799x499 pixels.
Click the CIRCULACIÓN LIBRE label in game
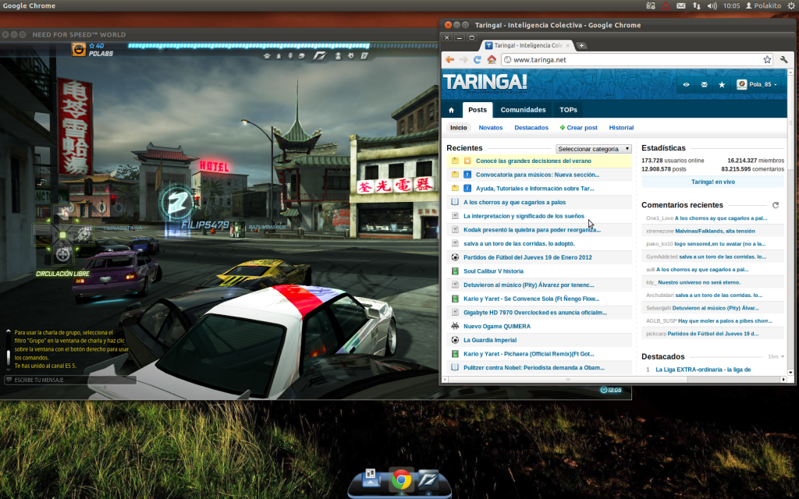(62, 274)
